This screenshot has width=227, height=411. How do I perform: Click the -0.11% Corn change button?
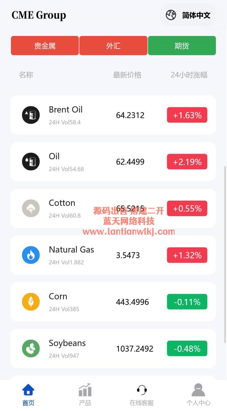(x=187, y=302)
